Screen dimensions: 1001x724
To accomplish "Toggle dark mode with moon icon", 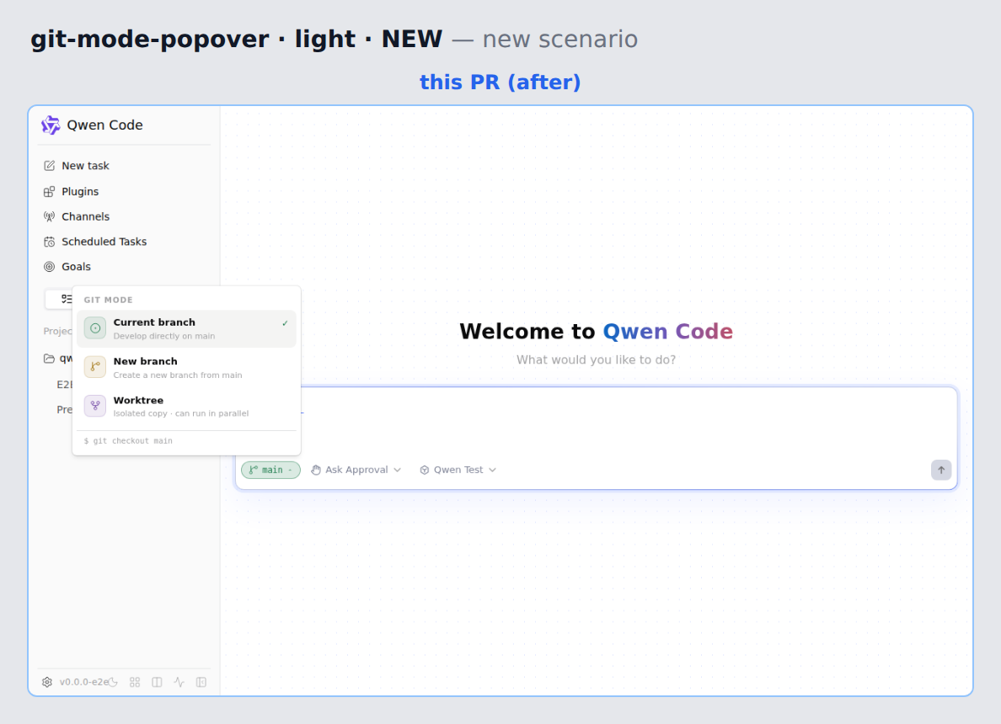I will pyautogui.click(x=113, y=682).
